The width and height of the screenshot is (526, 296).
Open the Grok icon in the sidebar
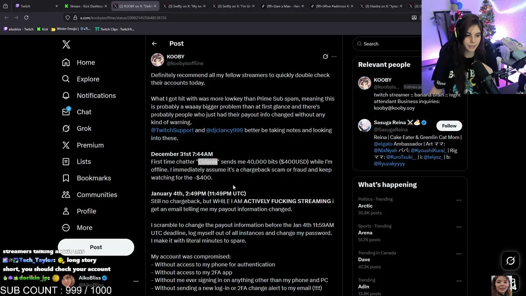[66, 128]
